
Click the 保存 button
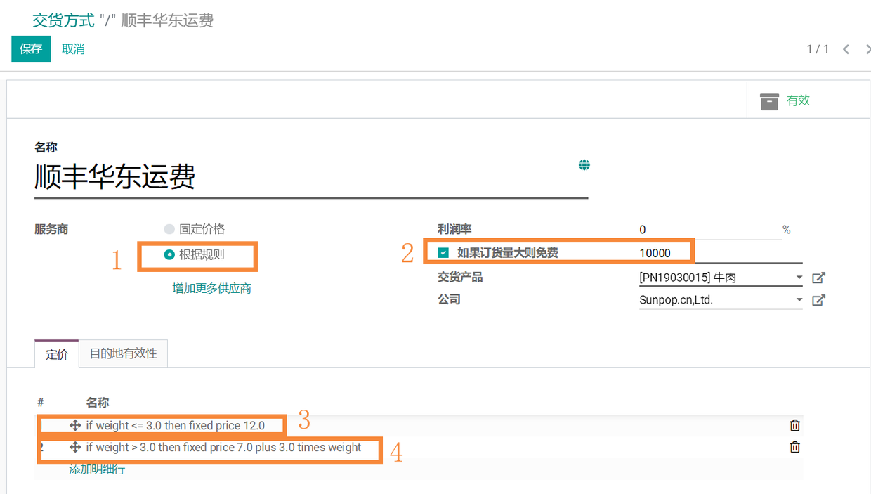click(31, 49)
